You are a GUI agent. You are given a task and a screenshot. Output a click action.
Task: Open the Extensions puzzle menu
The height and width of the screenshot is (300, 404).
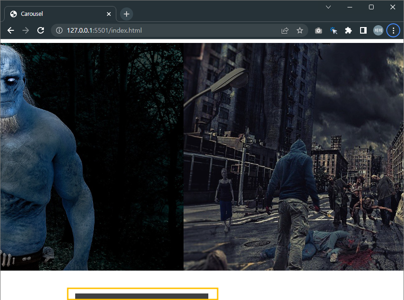click(348, 31)
